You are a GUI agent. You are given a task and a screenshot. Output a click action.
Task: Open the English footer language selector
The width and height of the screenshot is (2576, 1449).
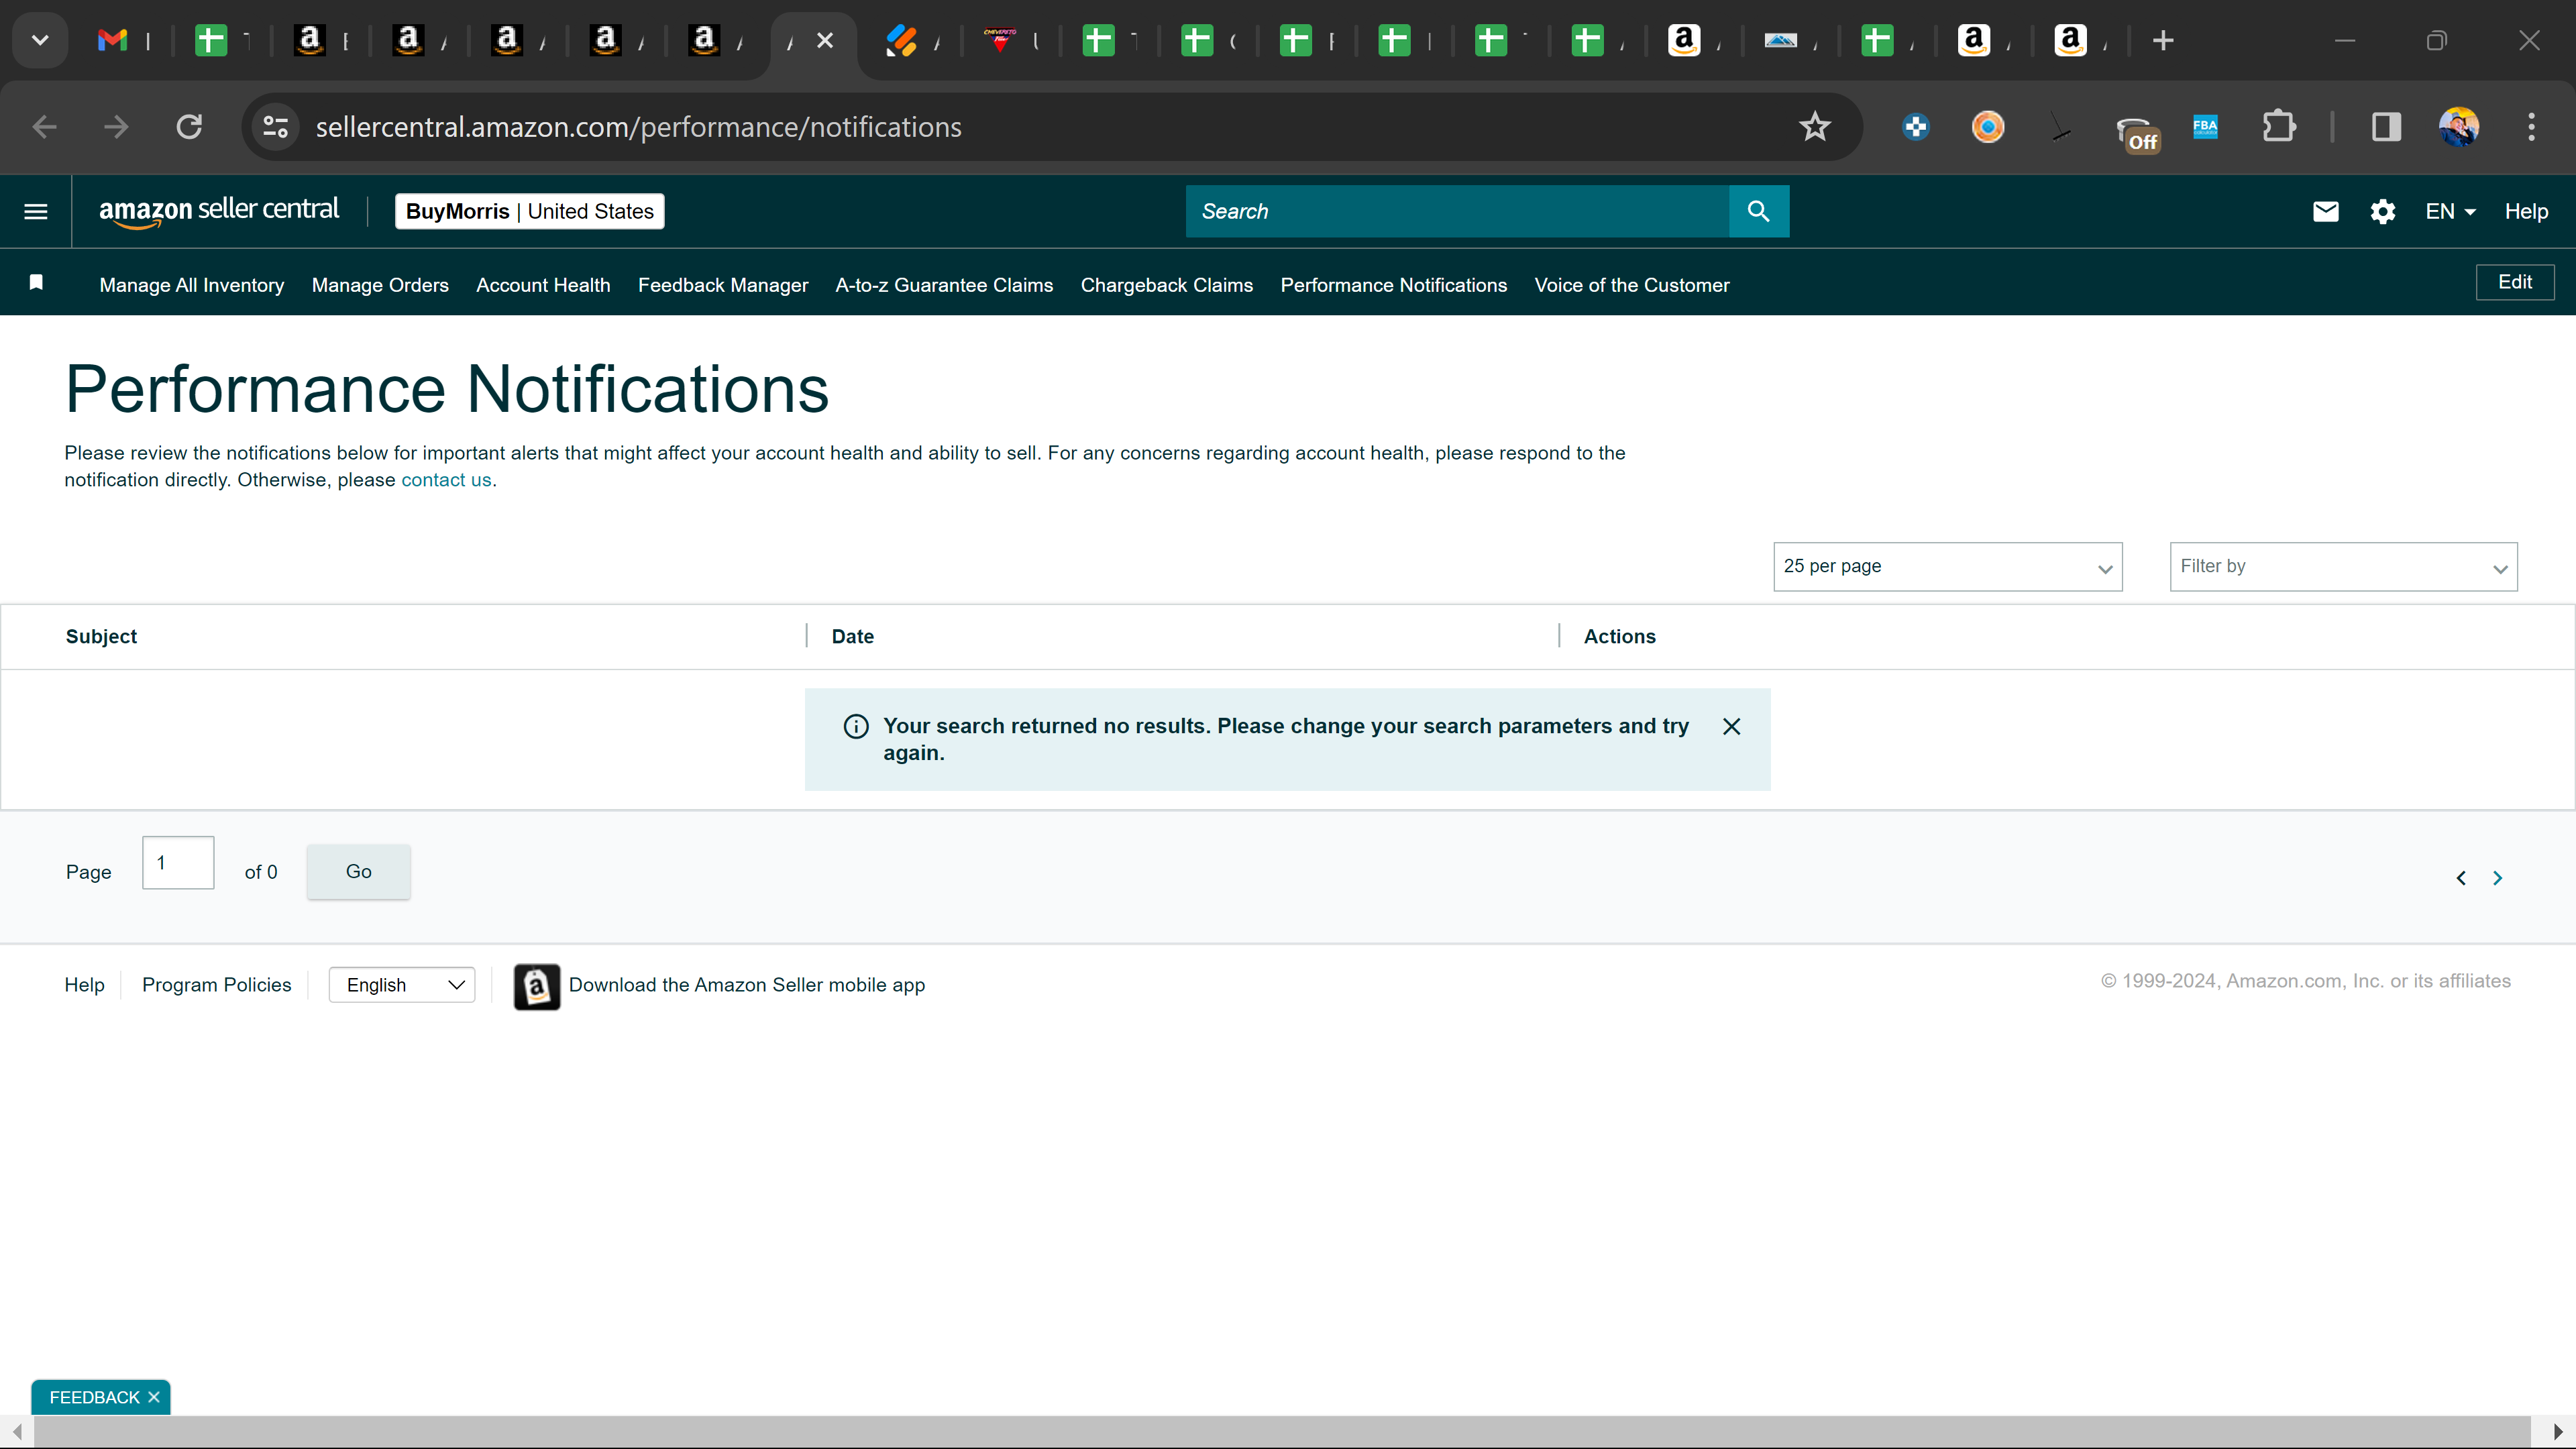(402, 985)
